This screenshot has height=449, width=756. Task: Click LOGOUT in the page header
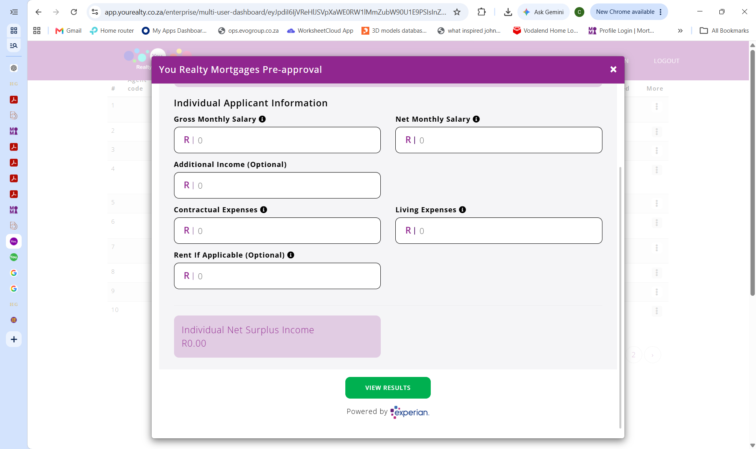click(666, 61)
